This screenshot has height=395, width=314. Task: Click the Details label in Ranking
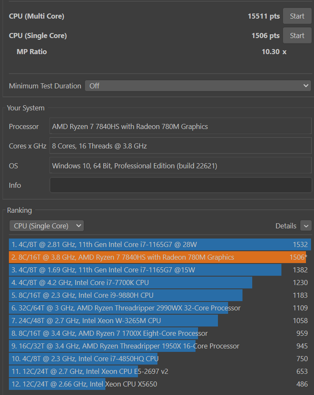[x=286, y=226]
